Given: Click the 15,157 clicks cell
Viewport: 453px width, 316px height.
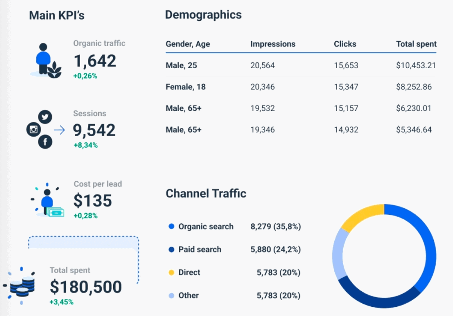Looking at the screenshot, I should click(x=346, y=108).
